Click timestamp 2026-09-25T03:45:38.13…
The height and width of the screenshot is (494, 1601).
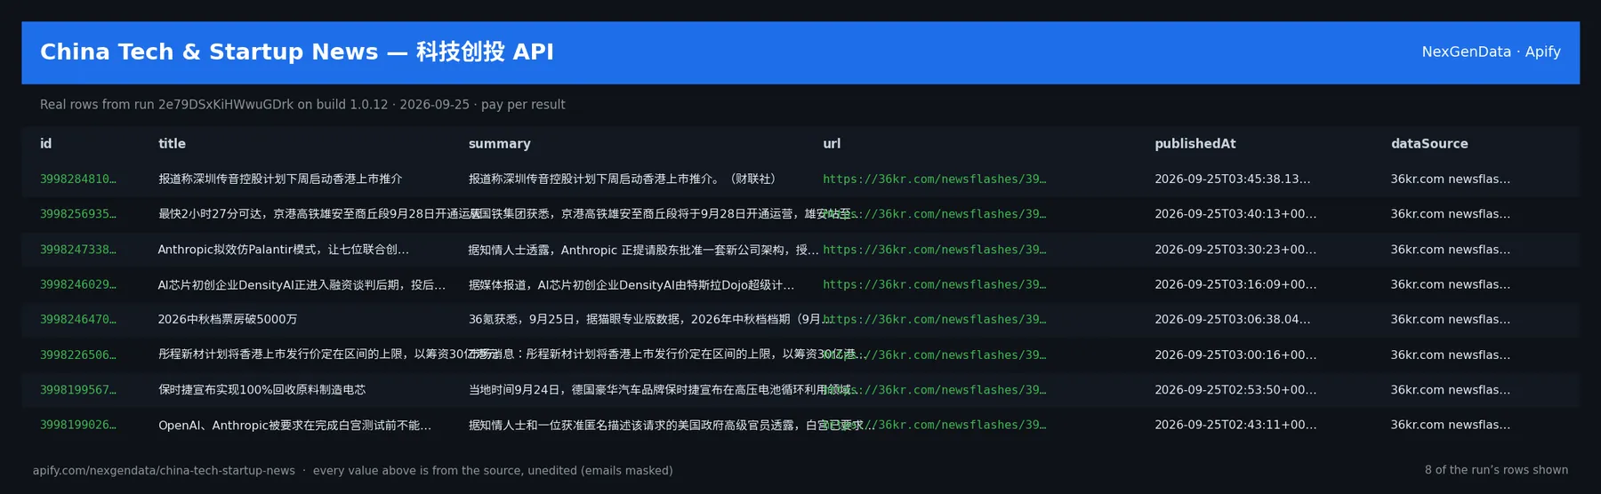pyautogui.click(x=1232, y=179)
